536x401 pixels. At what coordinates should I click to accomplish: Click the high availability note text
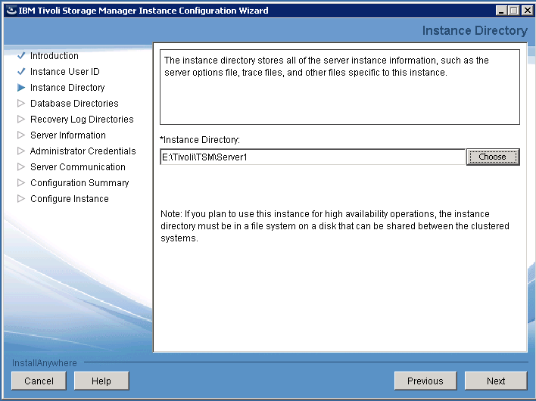(335, 226)
